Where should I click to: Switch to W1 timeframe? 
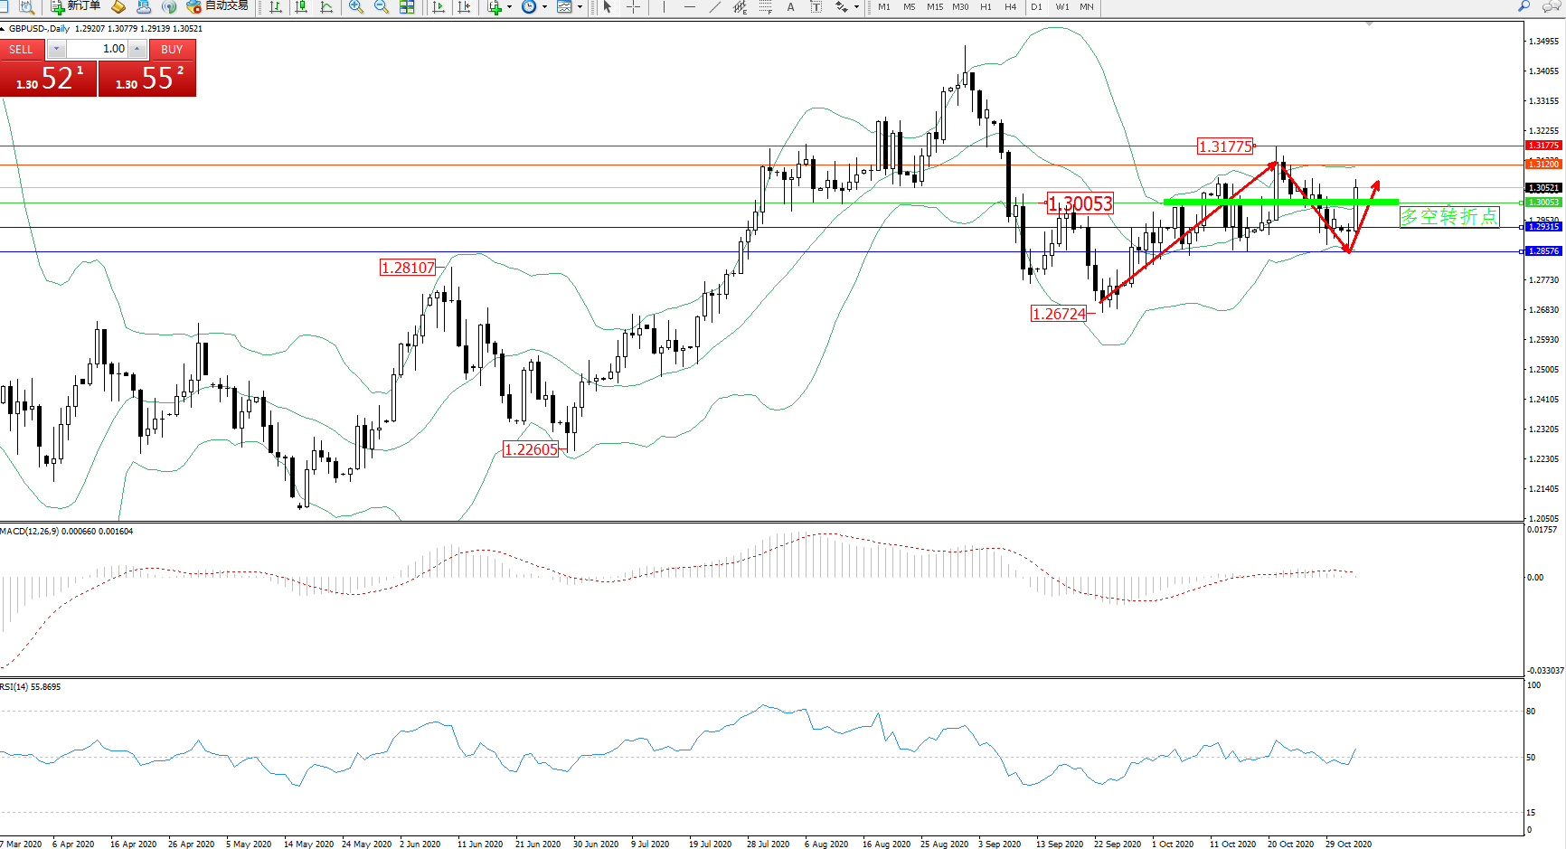point(1062,6)
